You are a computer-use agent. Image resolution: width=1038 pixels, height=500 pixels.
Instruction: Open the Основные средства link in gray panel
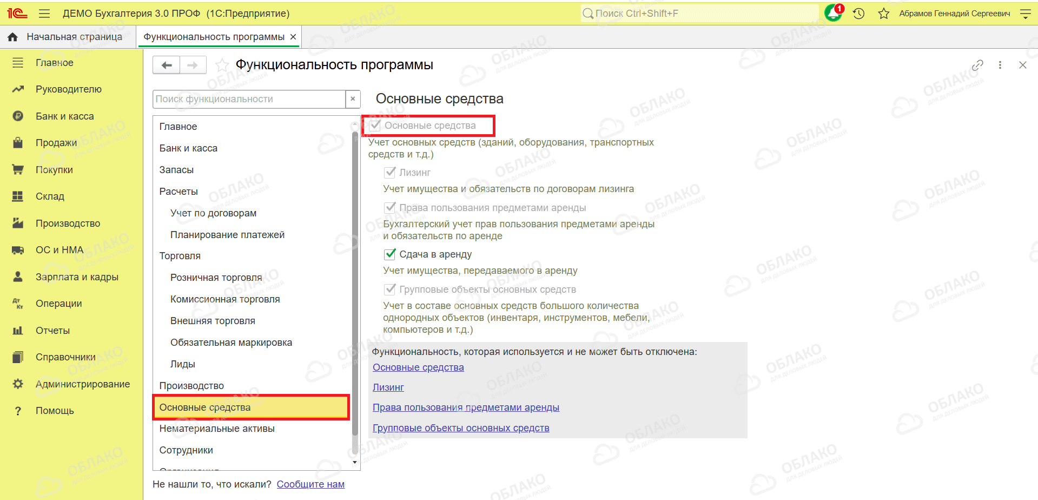coord(418,367)
